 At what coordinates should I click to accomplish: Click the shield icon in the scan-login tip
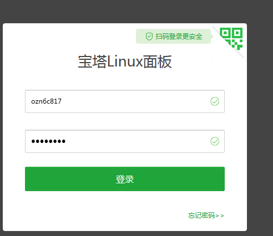[x=149, y=37]
